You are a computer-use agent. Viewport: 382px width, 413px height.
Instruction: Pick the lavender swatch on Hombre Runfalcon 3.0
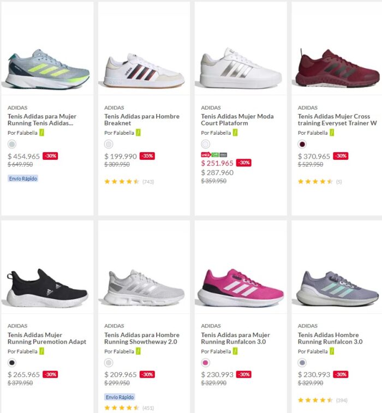[302, 363]
